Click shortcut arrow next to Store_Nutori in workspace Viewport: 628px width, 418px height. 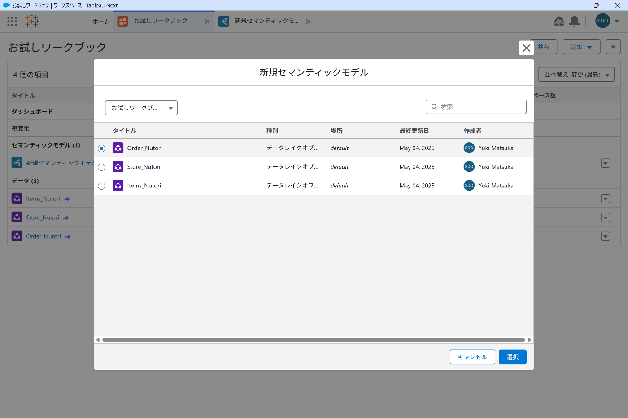[x=66, y=218]
